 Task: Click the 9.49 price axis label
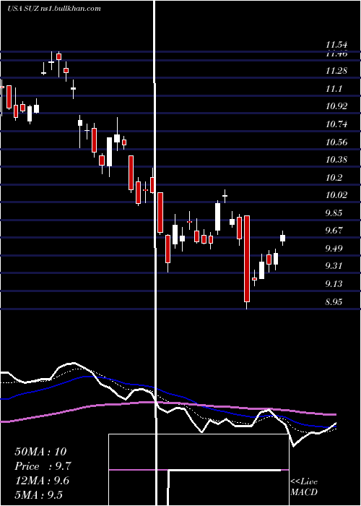point(334,249)
